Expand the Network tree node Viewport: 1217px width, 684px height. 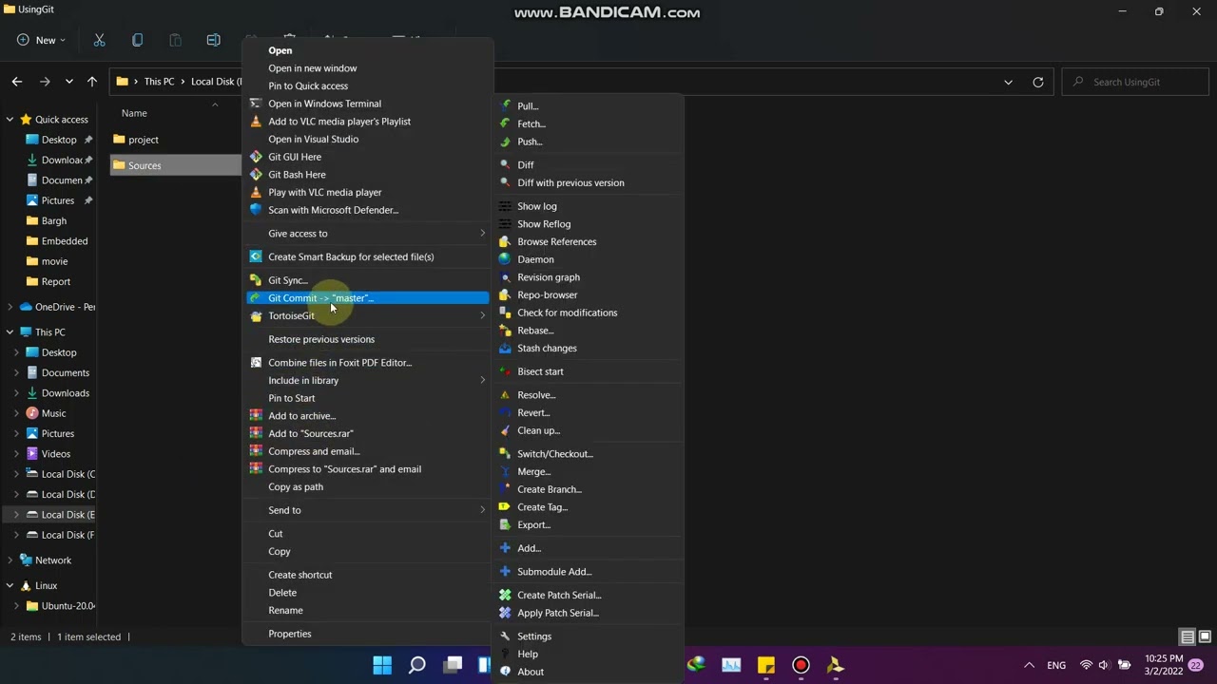click(10, 560)
